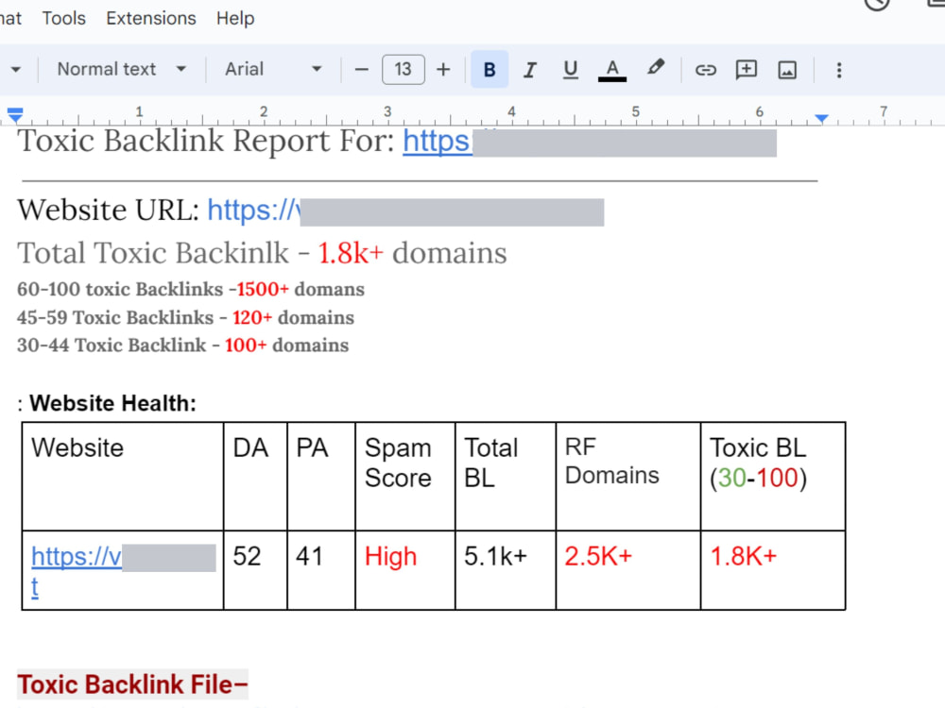Click the RF Domains column header

click(628, 476)
